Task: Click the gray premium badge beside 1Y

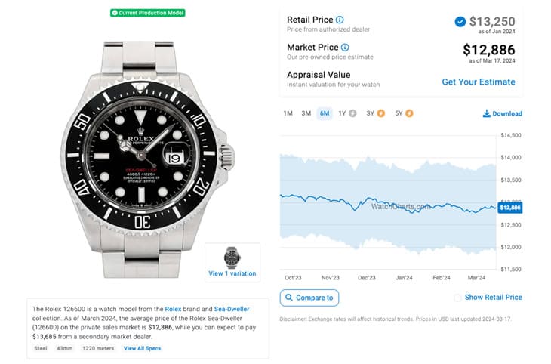Action: 352,113
